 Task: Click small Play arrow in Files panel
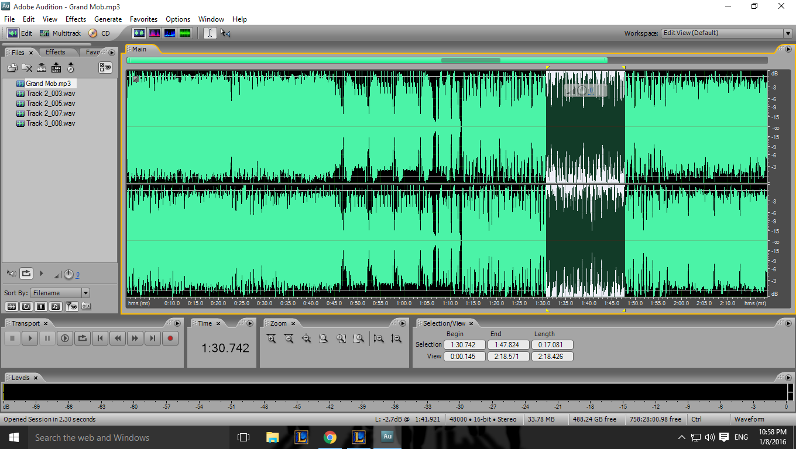pyautogui.click(x=41, y=273)
